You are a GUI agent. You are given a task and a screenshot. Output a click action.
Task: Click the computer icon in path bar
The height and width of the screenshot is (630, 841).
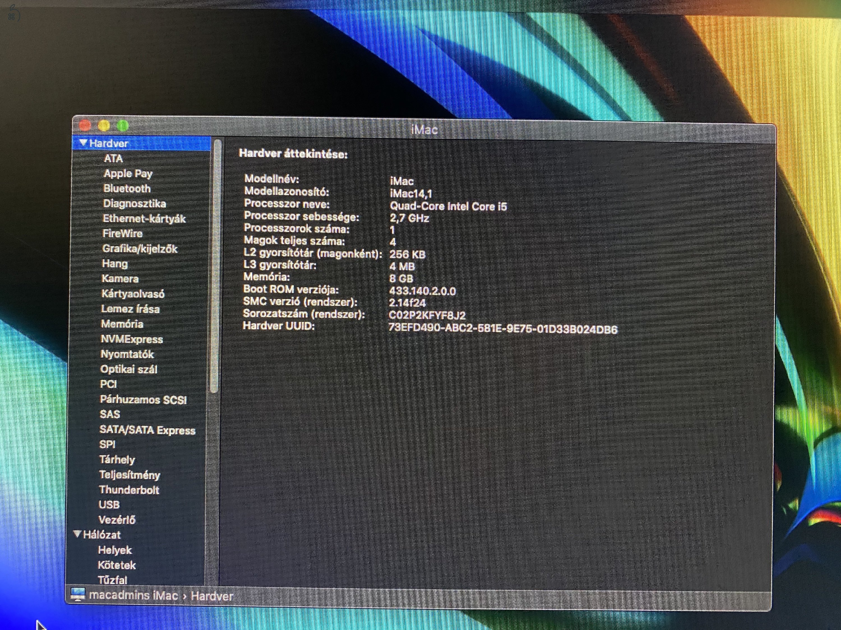[78, 595]
